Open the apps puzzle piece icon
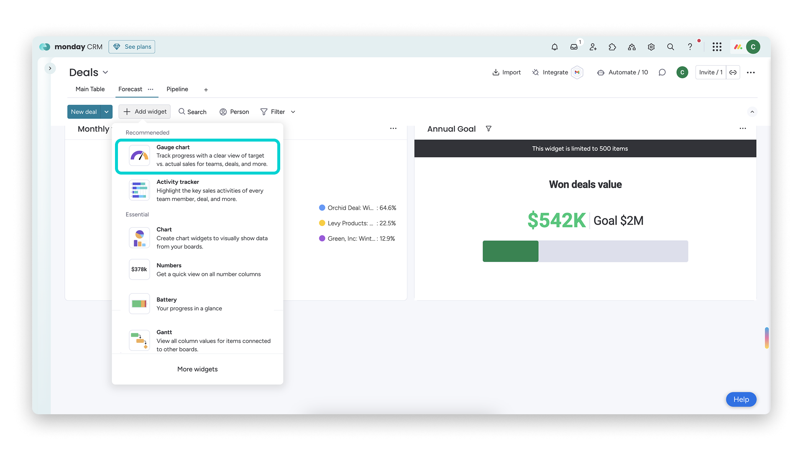The height and width of the screenshot is (451, 803). coord(612,47)
